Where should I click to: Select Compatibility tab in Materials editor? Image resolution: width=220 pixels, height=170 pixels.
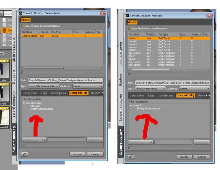point(185,95)
